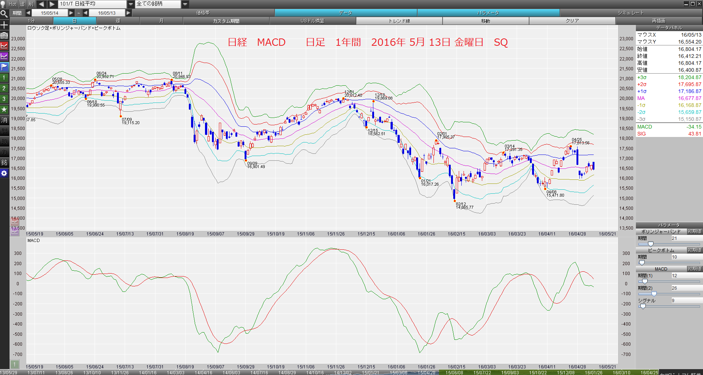Adjust the MACD 期間(1) slider
Screen dimensions: 703x375
(x=645, y=281)
